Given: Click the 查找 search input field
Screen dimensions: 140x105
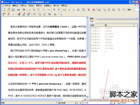Looking at the screenshot, I should pyautogui.click(x=137, y=9).
